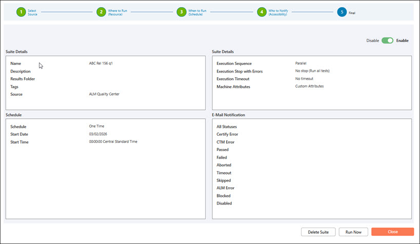Screen dimensions: 420x244
Task: Click the suite name ABC Rel 156 q1
Action: coord(101,63)
